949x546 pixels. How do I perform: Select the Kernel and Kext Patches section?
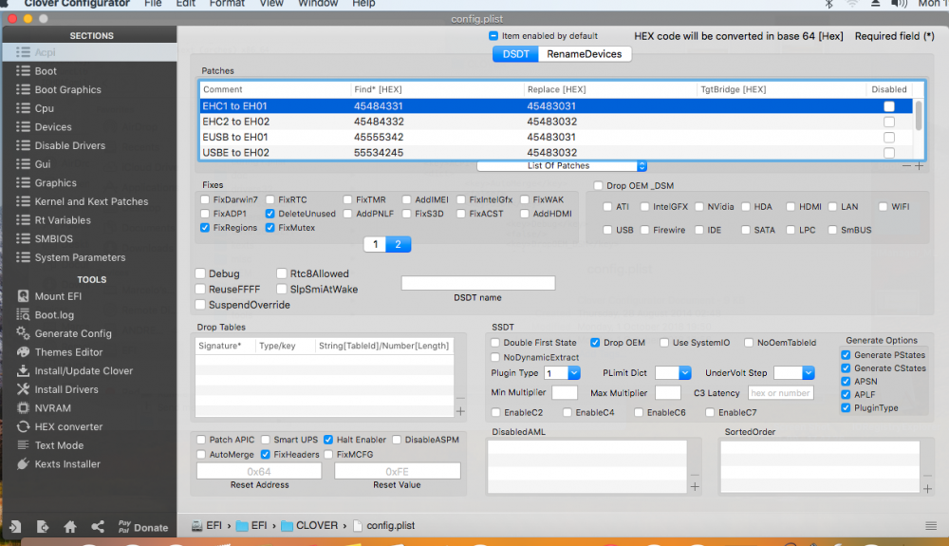coord(89,201)
